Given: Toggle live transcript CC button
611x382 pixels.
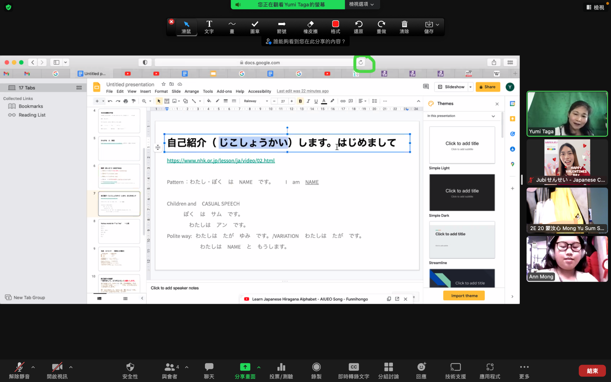Looking at the screenshot, I should pyautogui.click(x=354, y=370).
